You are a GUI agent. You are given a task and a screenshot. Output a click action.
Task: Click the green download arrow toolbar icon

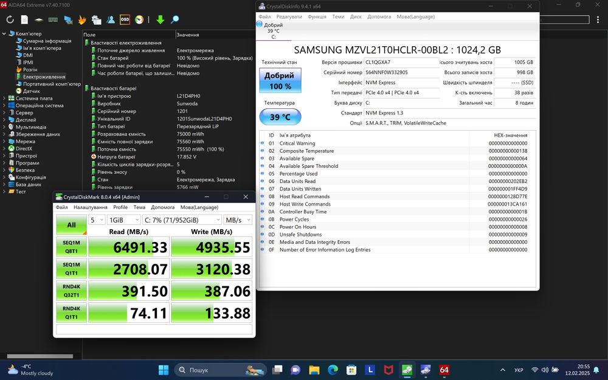point(160,19)
